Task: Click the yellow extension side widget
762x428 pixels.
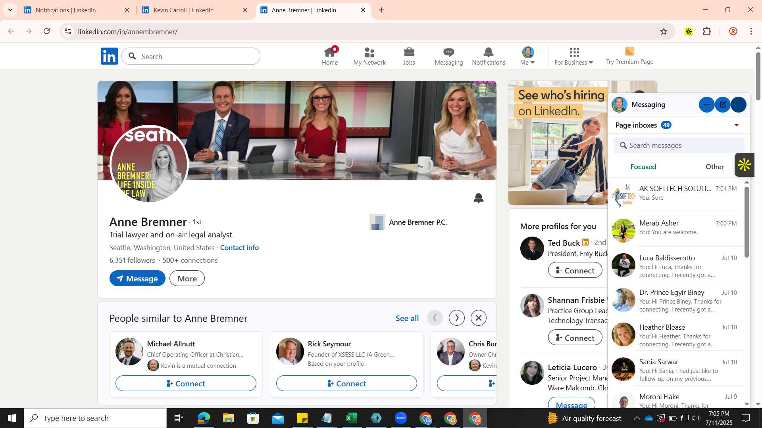Action: (744, 165)
